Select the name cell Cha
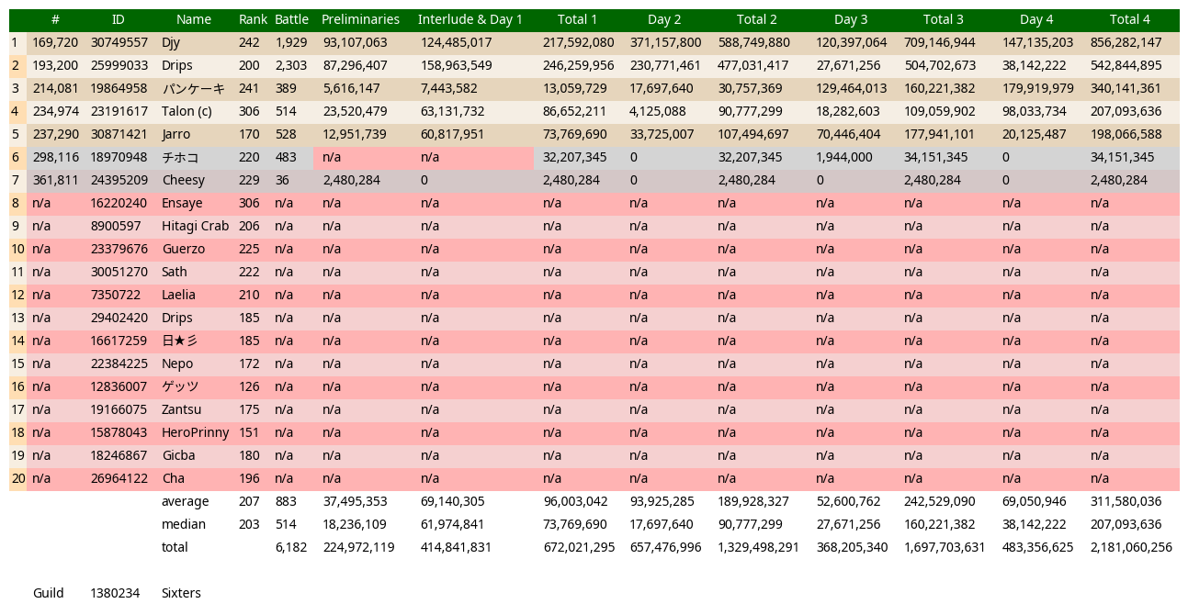 coord(173,478)
